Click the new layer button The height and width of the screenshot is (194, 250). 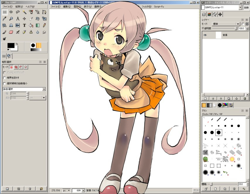pyautogui.click(x=205, y=99)
